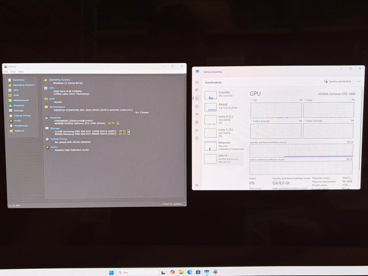The image size is (368, 276).
Task: Open Microsoft Edge from the taskbar
Action: click(x=190, y=272)
